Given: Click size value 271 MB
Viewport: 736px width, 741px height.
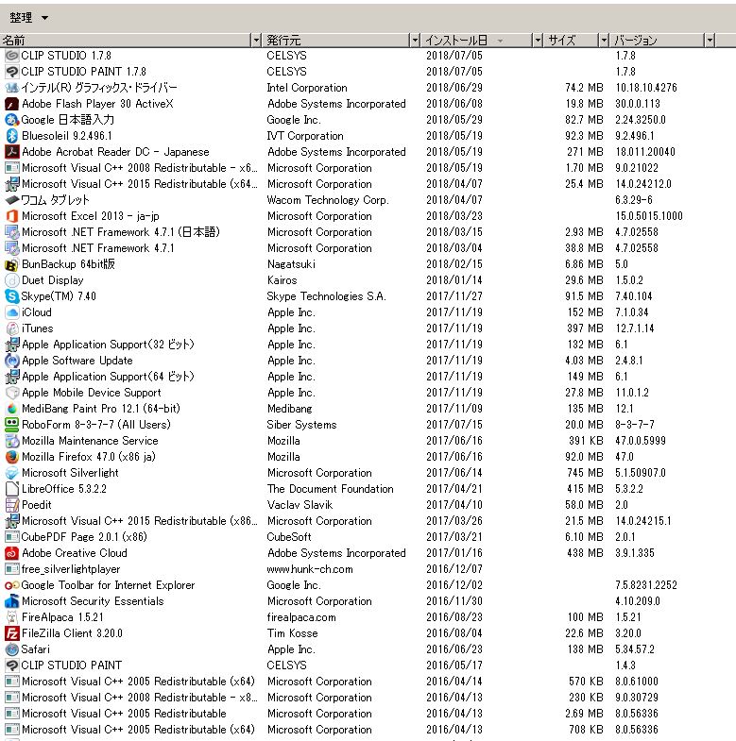Looking at the screenshot, I should (585, 152).
